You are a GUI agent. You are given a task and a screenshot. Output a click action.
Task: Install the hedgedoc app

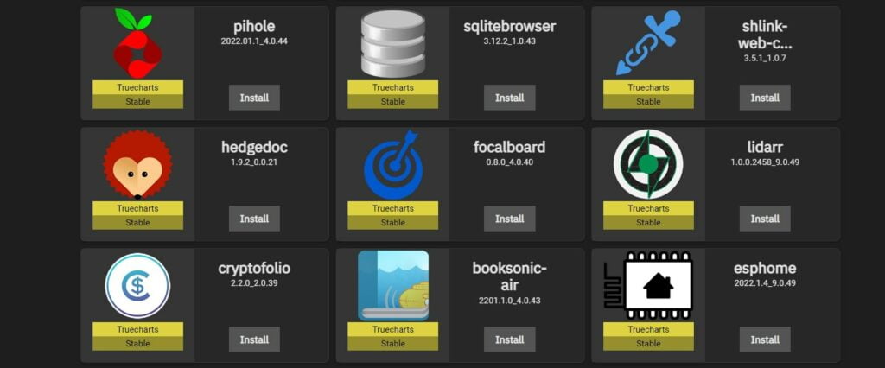click(254, 219)
